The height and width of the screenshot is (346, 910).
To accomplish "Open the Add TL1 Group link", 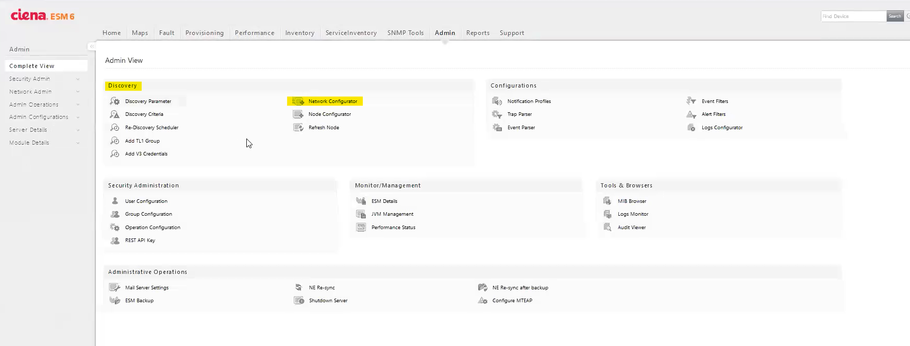I will click(x=142, y=141).
